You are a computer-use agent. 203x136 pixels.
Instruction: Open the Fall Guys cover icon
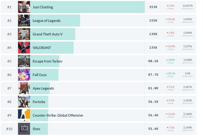[24, 74]
